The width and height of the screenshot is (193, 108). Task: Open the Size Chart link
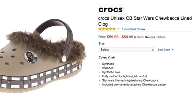164,50
